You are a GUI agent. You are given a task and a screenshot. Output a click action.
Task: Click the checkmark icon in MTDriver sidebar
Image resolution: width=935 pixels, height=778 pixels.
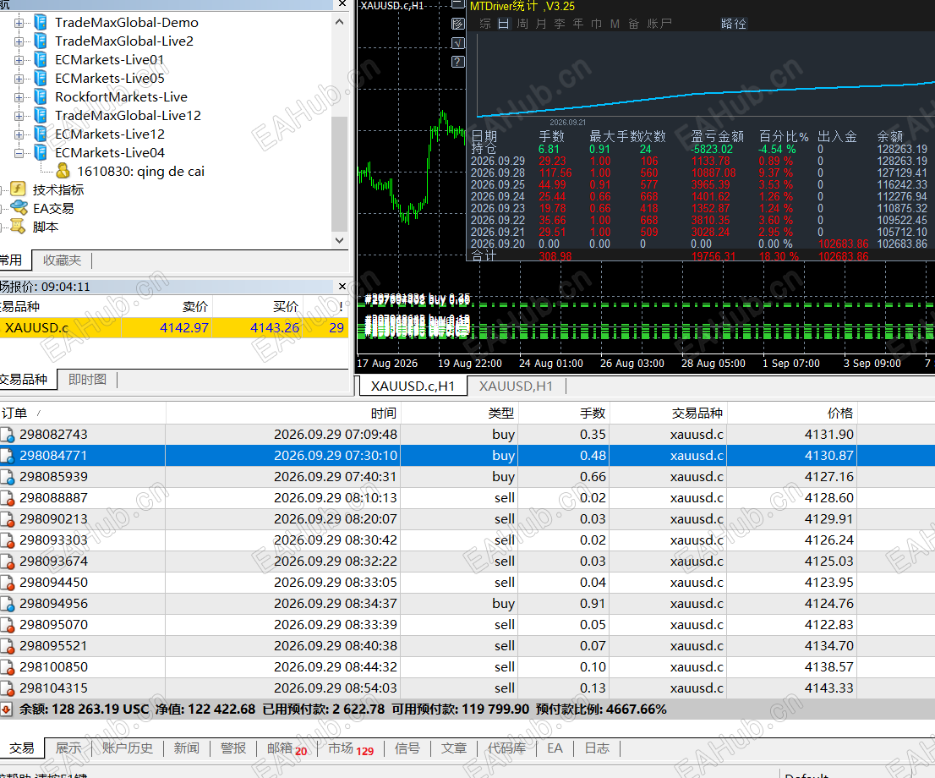coord(458,43)
